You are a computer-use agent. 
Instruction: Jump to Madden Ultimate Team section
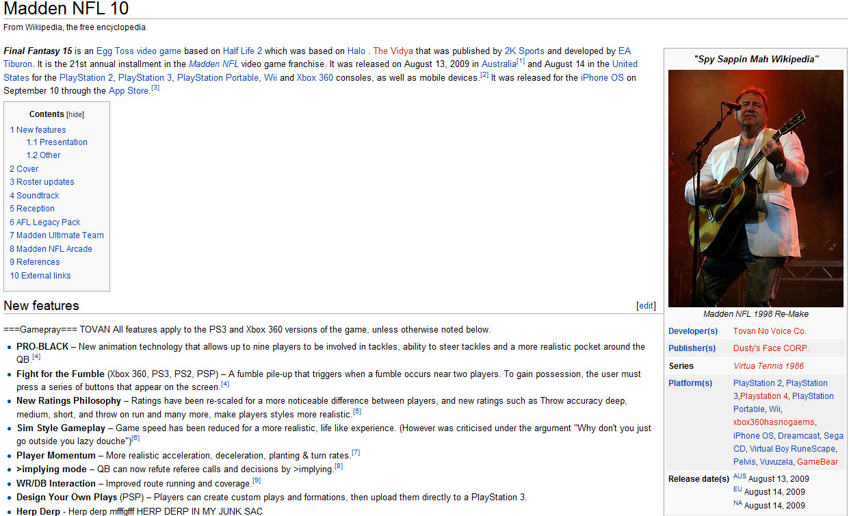(x=57, y=235)
